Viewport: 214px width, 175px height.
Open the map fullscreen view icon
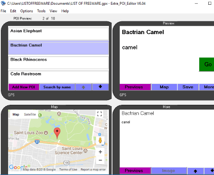point(99,114)
